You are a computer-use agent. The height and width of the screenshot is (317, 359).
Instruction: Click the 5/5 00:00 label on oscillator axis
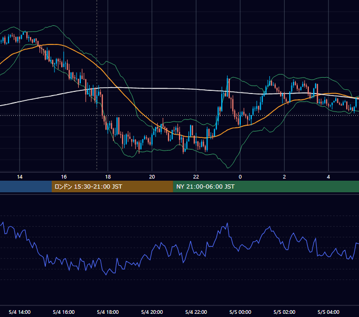tap(240, 312)
